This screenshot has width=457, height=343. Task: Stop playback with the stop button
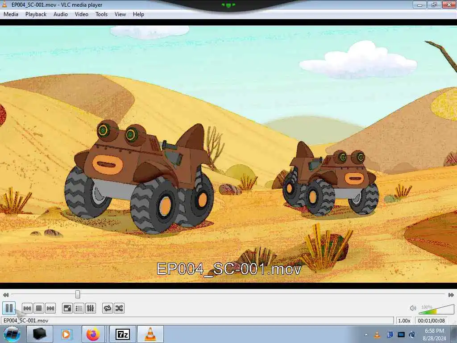coord(39,308)
